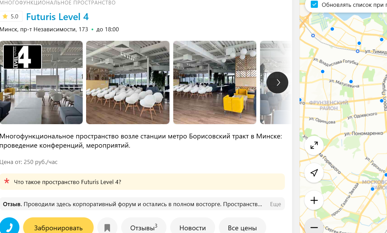Open the Отзывы tab
The image size is (387, 233).
coord(144,227)
